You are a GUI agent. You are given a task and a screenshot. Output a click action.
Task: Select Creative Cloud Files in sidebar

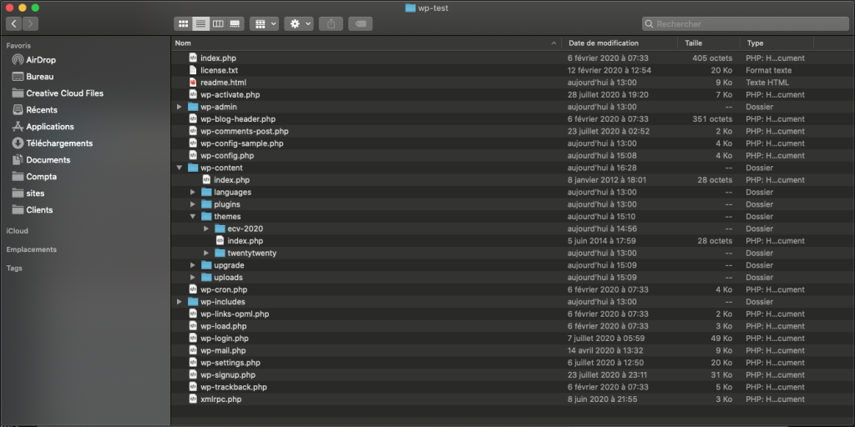pyautogui.click(x=64, y=93)
